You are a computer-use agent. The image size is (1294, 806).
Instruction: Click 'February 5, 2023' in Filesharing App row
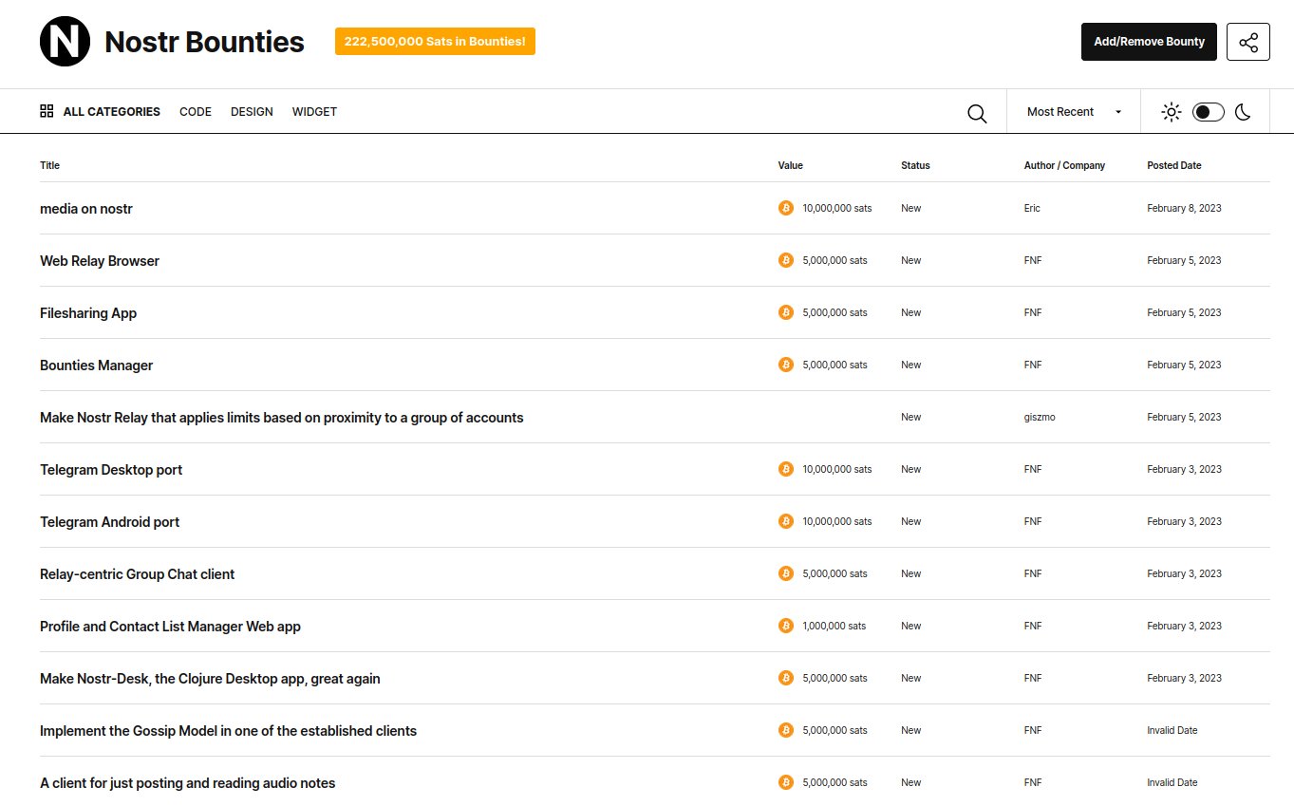1184,312
